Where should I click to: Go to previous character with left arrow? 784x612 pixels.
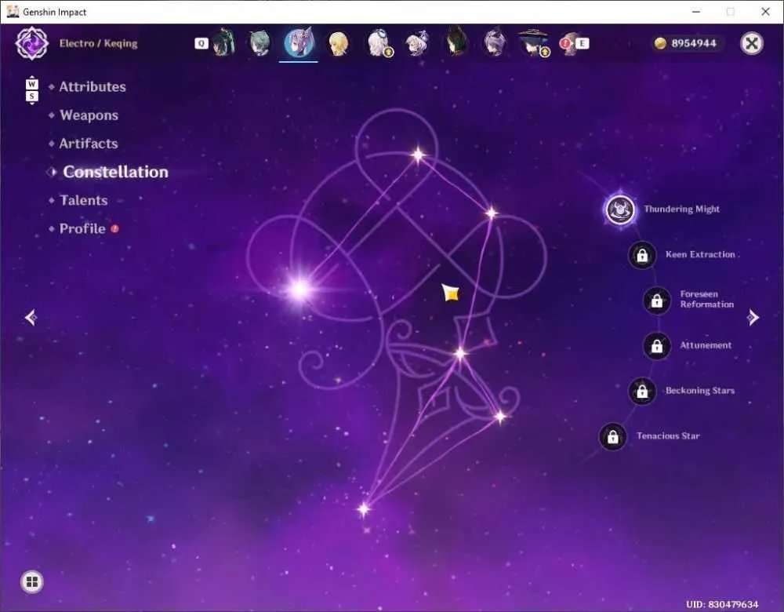[31, 317]
